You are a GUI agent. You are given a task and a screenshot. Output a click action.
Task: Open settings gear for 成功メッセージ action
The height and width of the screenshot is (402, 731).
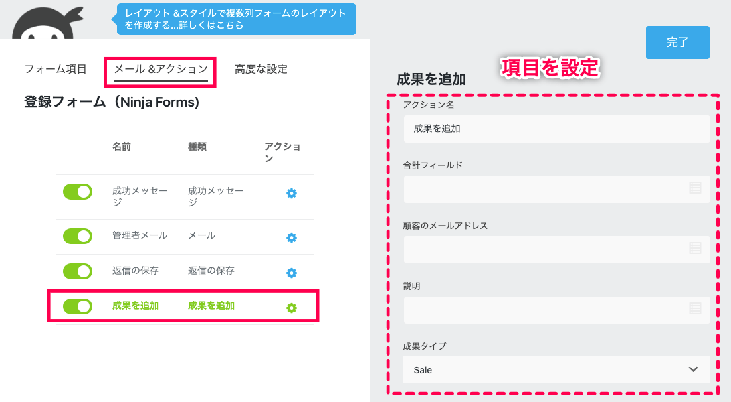pyautogui.click(x=291, y=194)
